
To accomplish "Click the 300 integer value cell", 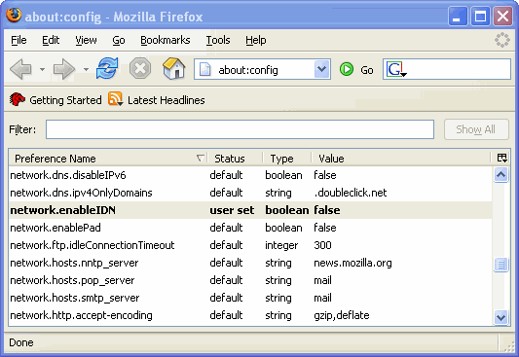I will [x=322, y=245].
